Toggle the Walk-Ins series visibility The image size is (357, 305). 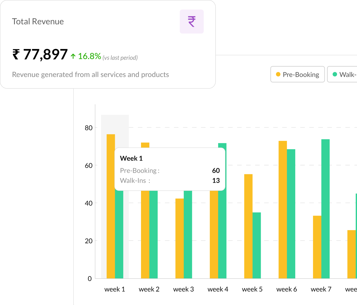click(x=342, y=74)
